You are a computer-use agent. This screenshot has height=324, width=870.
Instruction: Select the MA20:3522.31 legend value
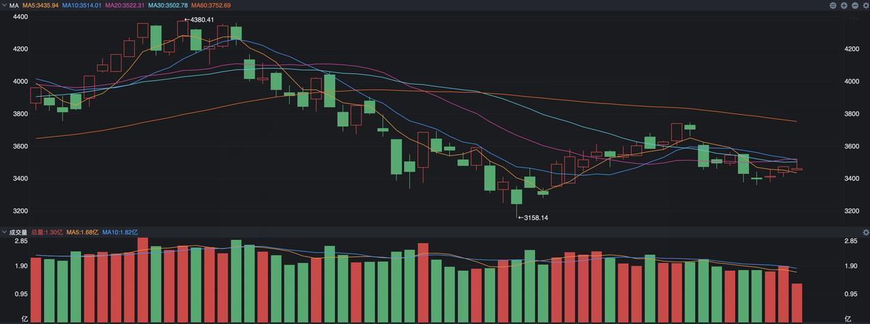[125, 5]
